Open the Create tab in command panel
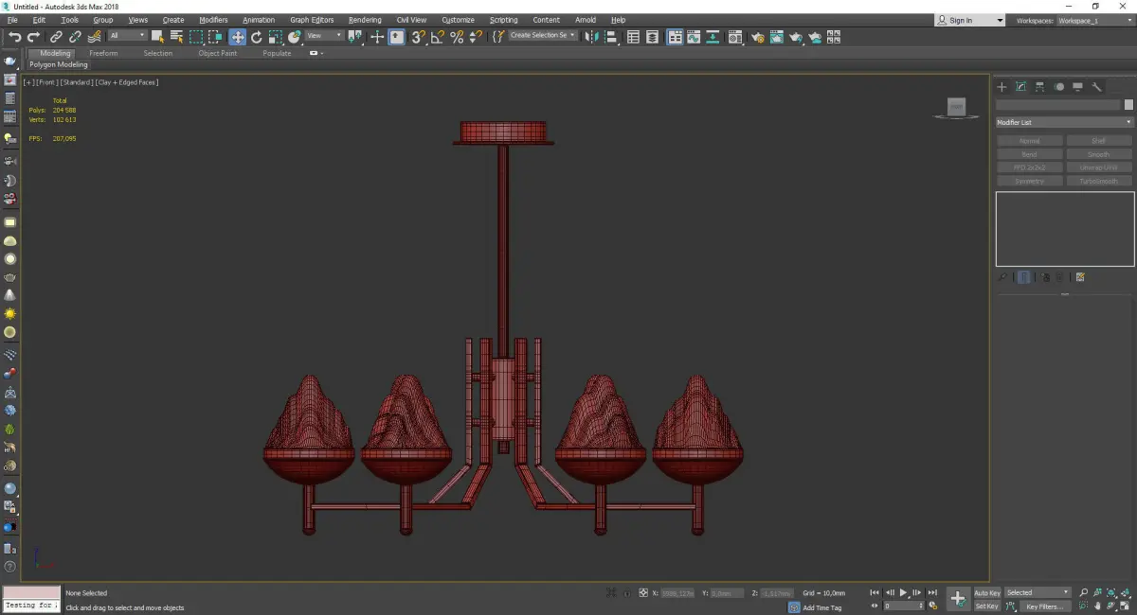Screen dimensions: 1137x615 click(1002, 87)
